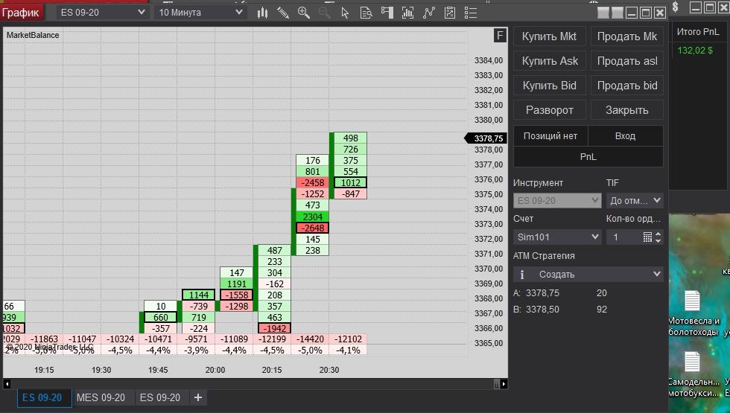The width and height of the screenshot is (730, 413).
Task: Open the data box document-search icon
Action: 366,13
